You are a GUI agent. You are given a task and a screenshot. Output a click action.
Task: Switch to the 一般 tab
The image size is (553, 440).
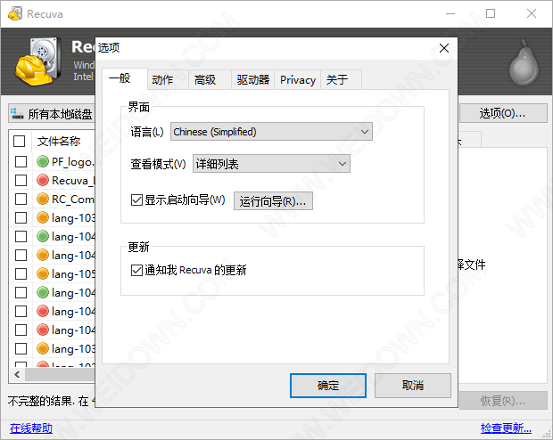coord(125,78)
